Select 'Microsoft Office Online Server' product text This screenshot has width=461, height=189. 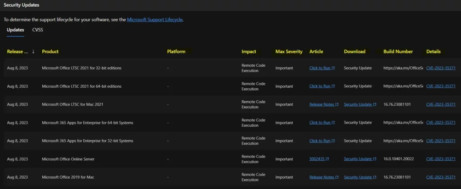[x=68, y=159]
